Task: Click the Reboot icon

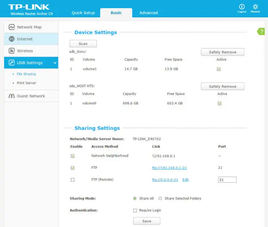Action: (x=255, y=7)
